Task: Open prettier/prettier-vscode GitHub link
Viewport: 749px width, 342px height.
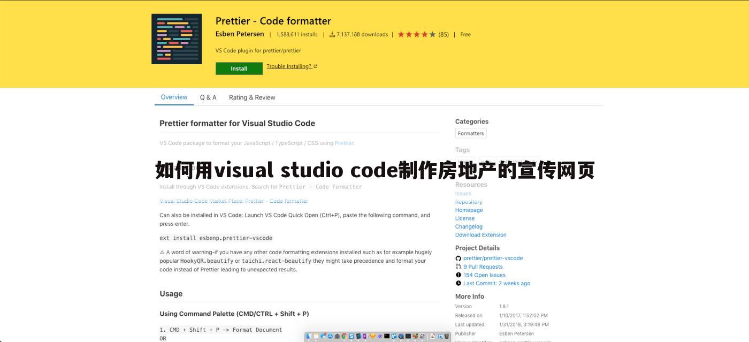Action: [493, 258]
